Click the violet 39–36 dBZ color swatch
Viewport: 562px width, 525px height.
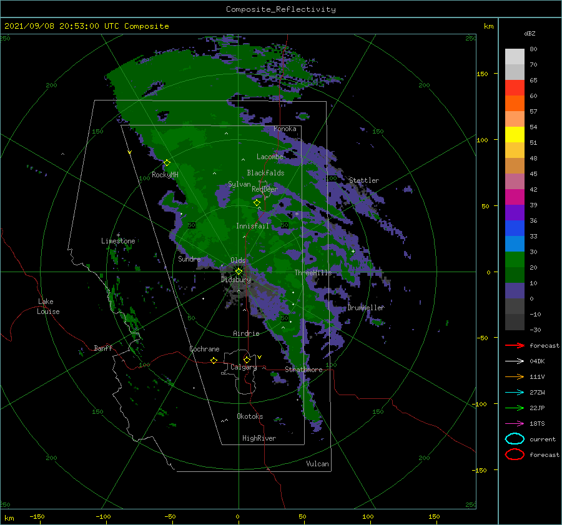tap(515, 212)
